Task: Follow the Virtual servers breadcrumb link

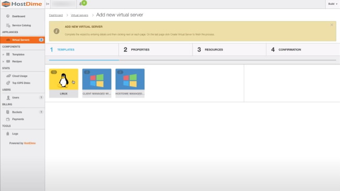Action: (80, 15)
